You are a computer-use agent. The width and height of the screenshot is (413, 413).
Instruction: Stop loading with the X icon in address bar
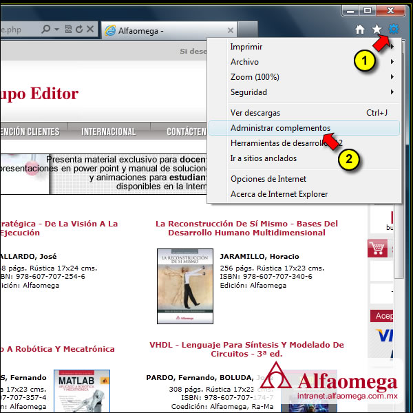point(90,29)
